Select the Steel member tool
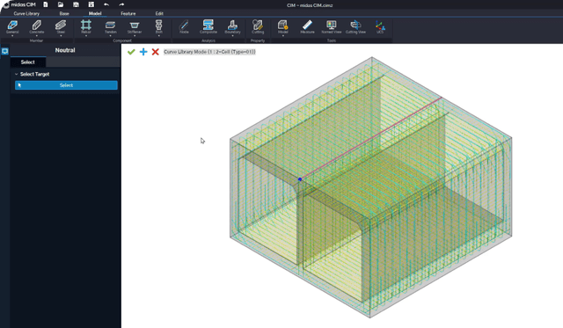563x328 pixels. click(61, 26)
